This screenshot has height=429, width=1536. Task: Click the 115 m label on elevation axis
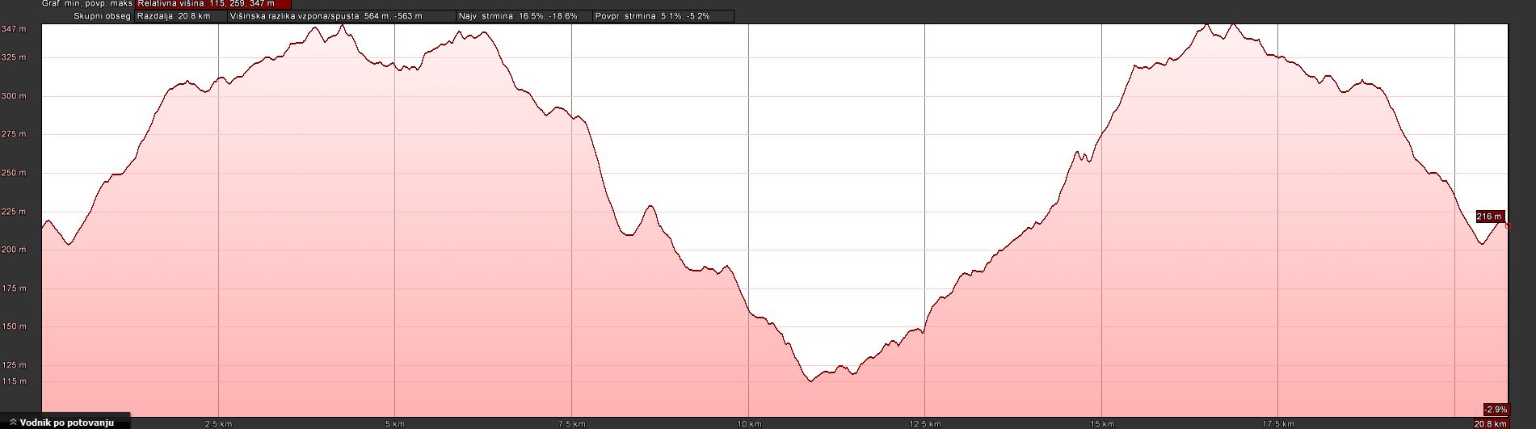pos(14,381)
